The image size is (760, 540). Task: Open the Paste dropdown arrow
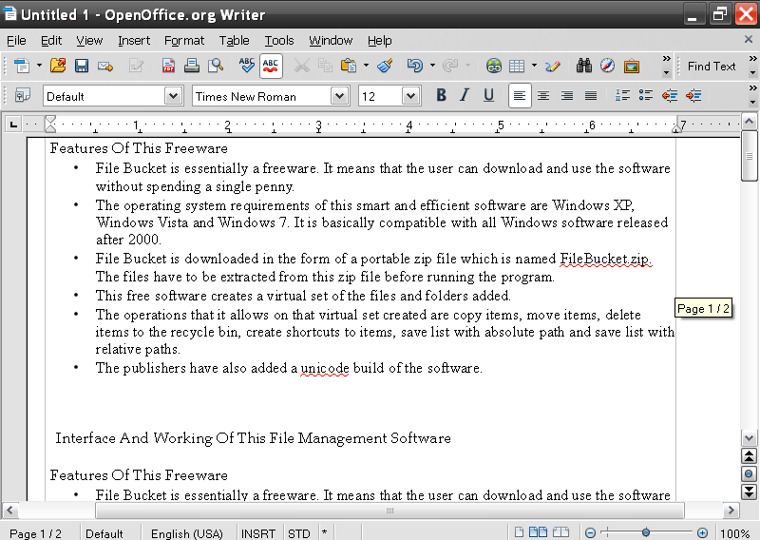[366, 65]
